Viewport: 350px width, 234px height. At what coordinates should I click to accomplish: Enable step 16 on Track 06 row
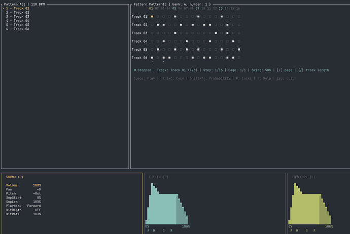[239, 57]
